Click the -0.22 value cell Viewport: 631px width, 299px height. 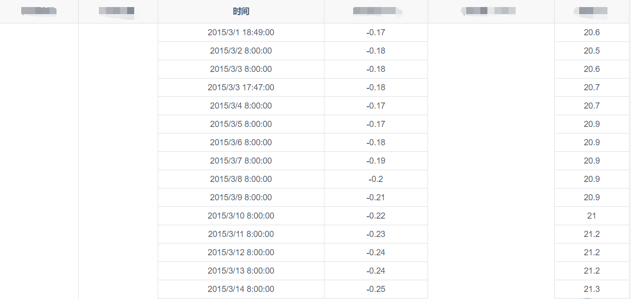(376, 216)
